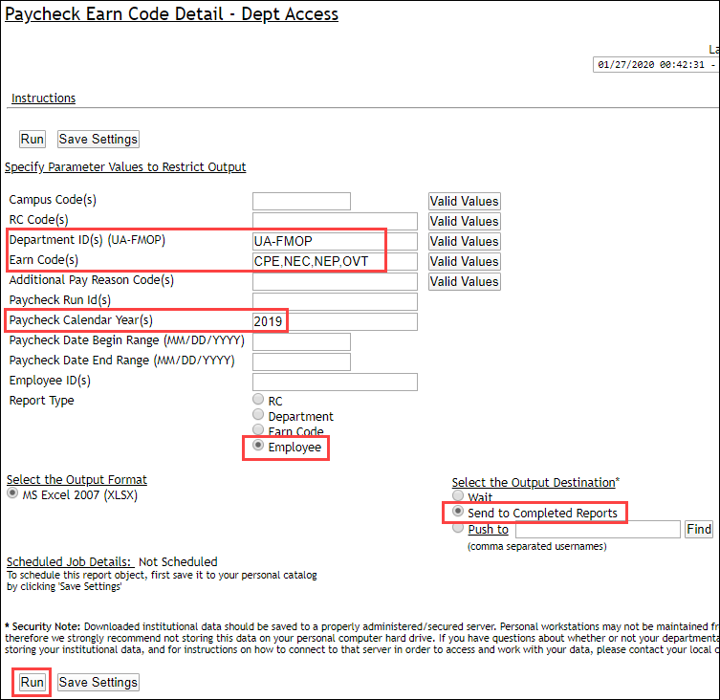The height and width of the screenshot is (700, 720).
Task: Click the Paycheck Run Id(s) input field
Action: click(335, 302)
